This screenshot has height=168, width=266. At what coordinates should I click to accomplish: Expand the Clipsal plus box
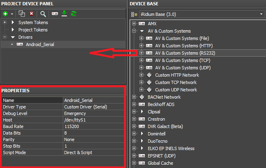point(134,112)
